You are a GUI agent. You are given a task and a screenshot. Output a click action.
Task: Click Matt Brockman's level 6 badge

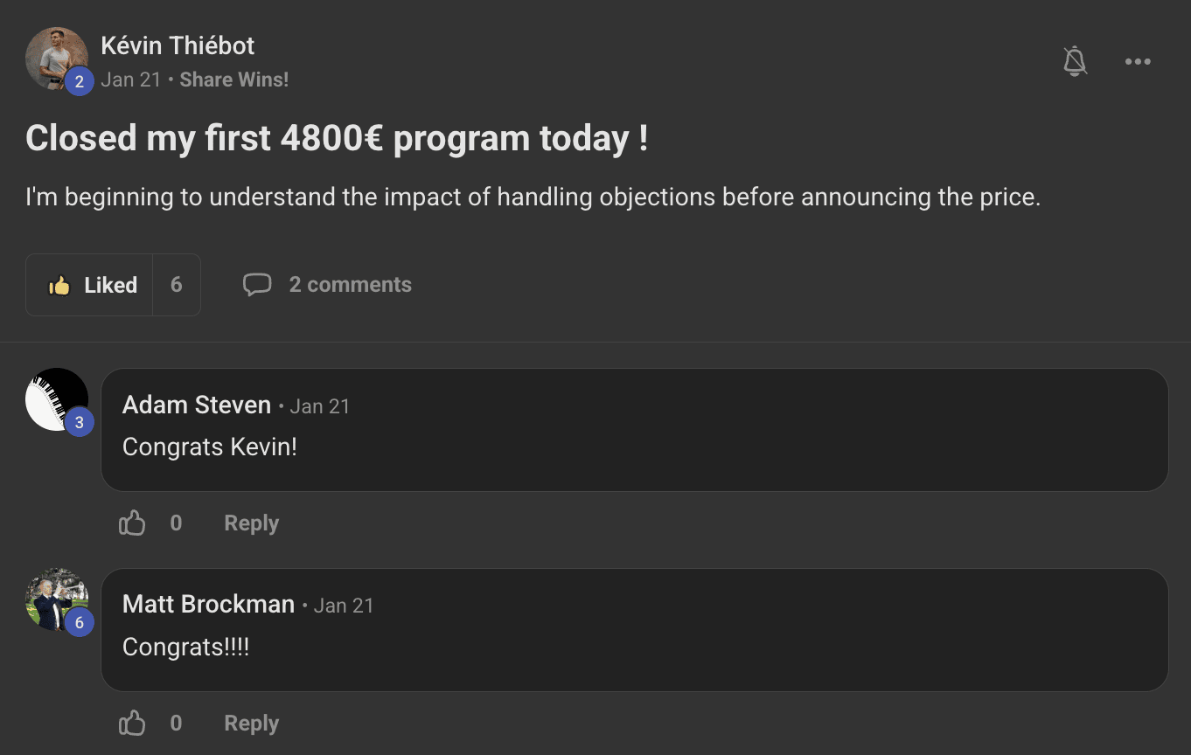point(80,623)
